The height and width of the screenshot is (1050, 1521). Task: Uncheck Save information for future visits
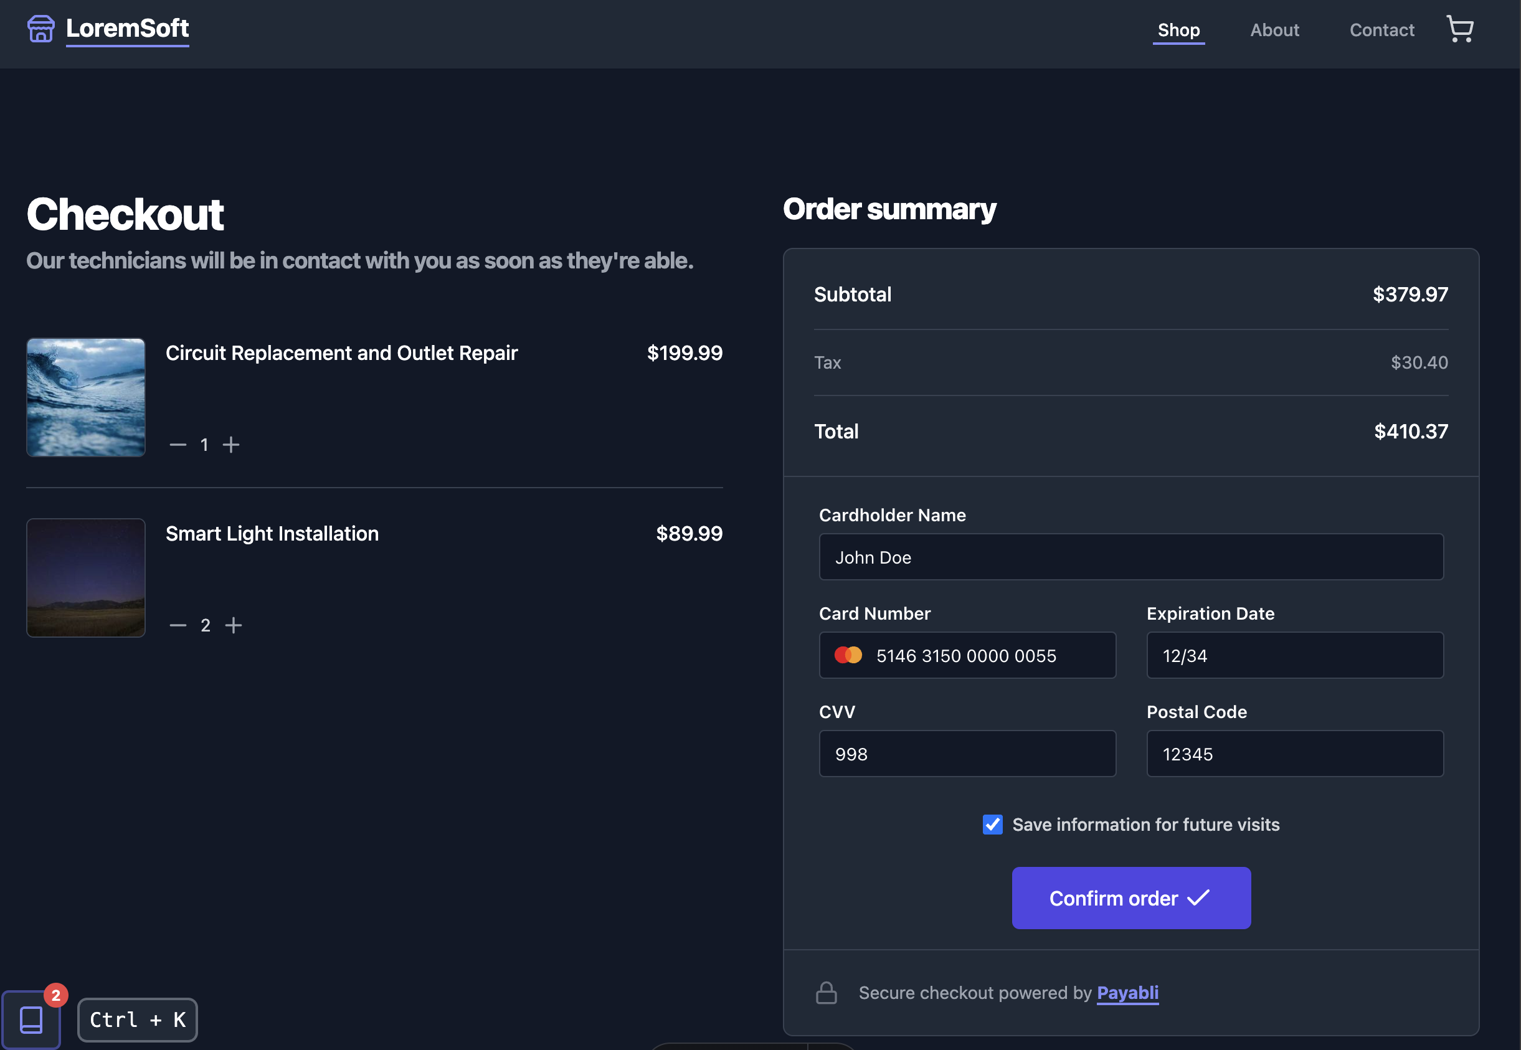click(x=993, y=825)
